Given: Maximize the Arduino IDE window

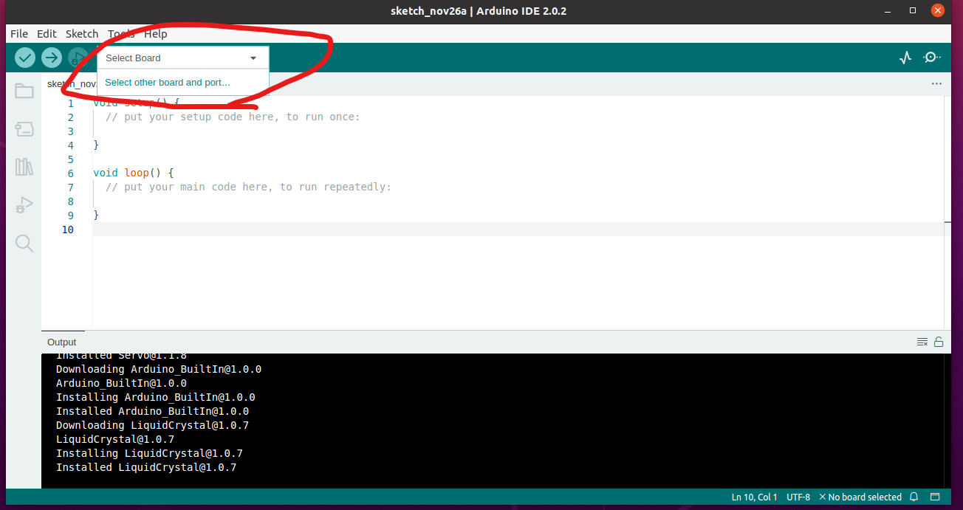Looking at the screenshot, I should [914, 11].
